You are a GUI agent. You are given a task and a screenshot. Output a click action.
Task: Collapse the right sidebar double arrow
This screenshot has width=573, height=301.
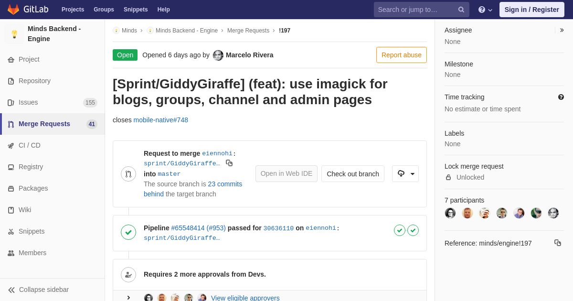pos(562,30)
